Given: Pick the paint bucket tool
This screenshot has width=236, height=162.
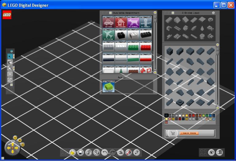Looking at the screenshot, I should [x=10, y=68].
